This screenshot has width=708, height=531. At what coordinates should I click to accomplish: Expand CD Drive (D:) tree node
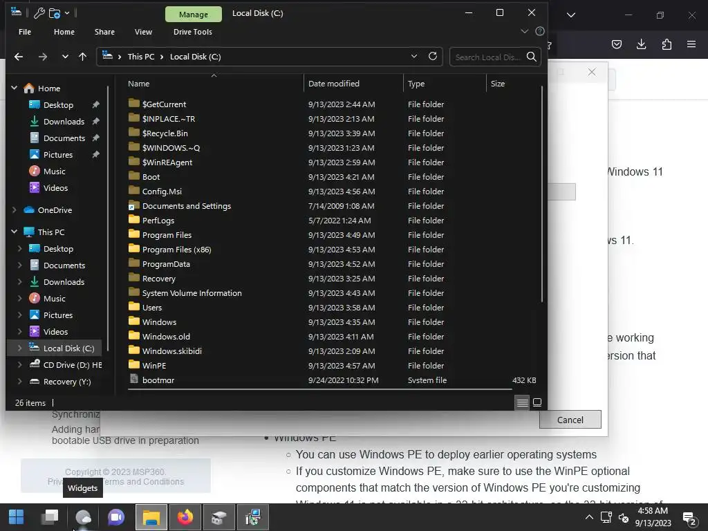[19, 365]
